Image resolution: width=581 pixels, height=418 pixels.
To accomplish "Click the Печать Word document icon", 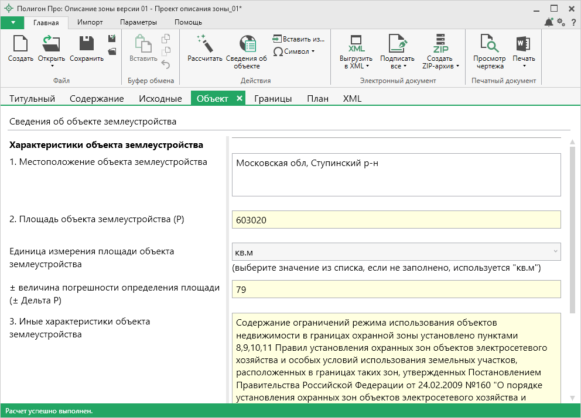I will coord(524,44).
